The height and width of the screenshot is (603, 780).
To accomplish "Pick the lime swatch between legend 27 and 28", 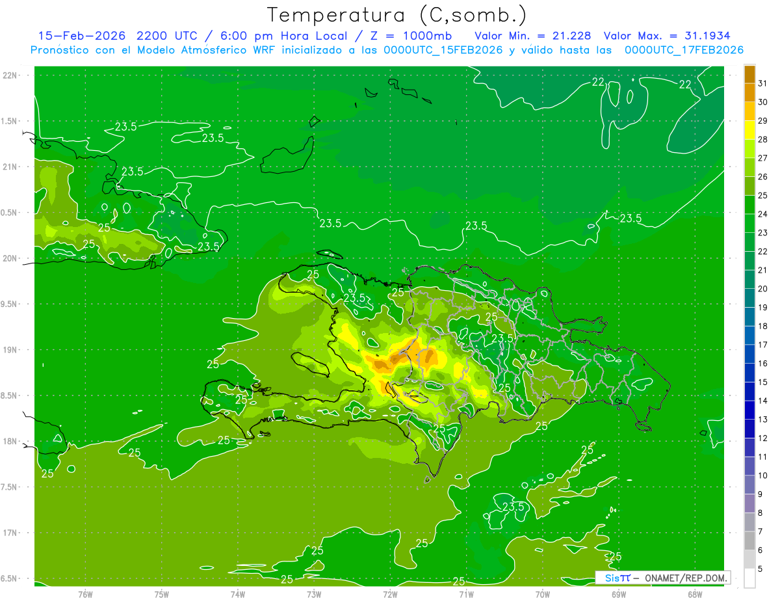I will tap(749, 148).
